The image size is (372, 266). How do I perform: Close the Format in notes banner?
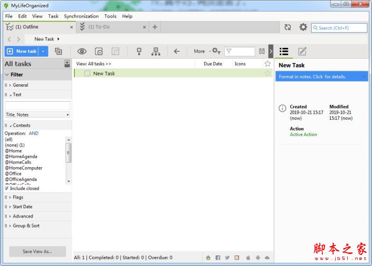click(364, 76)
